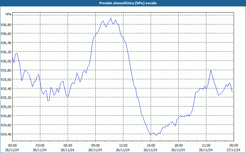Click the 09:00 time label
The width and height of the screenshot is (246, 153).
(x=95, y=146)
